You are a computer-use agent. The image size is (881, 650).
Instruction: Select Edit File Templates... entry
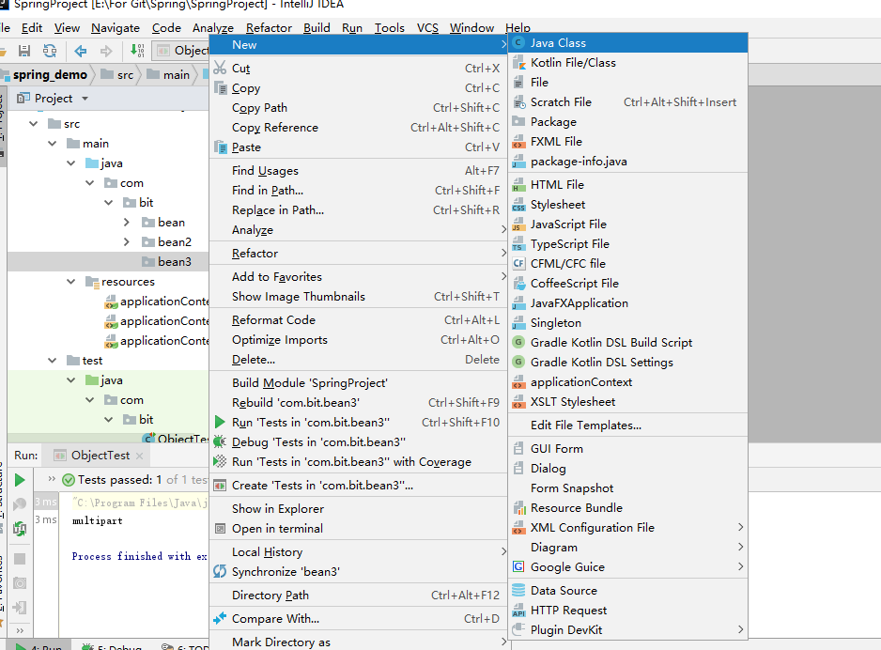(627, 426)
